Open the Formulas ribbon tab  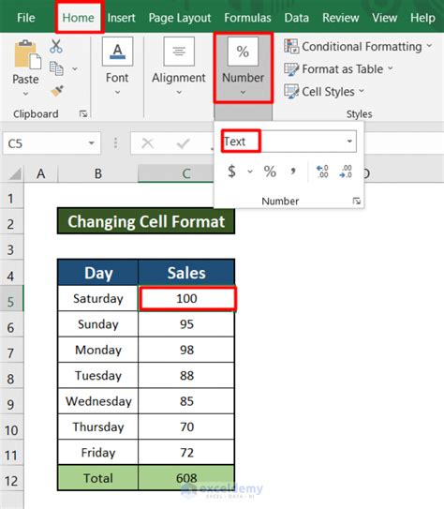point(247,18)
